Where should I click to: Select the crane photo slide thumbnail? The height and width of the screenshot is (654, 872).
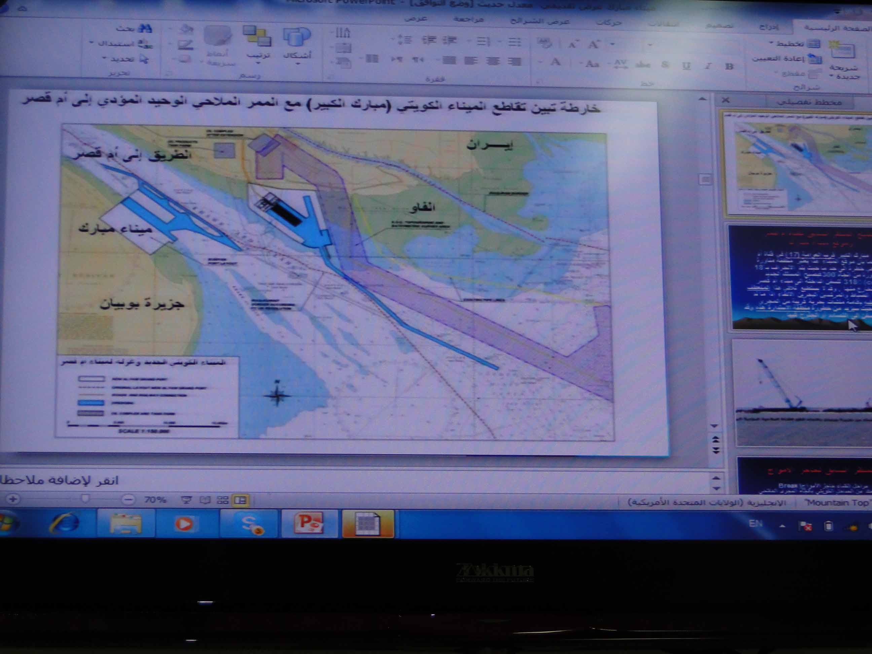802,393
